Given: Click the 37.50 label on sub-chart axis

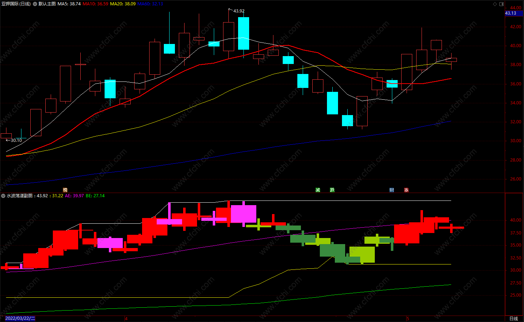Looking at the screenshot, I should [515, 233].
